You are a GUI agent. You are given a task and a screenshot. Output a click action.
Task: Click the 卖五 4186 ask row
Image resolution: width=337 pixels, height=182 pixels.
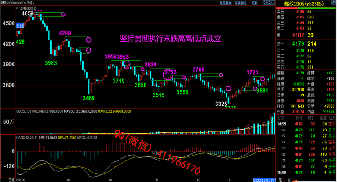(x=306, y=12)
